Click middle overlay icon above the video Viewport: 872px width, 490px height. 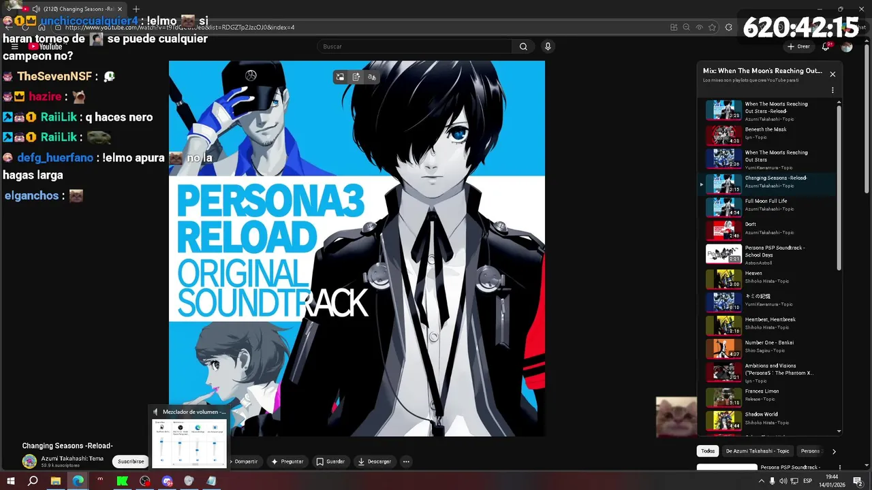pyautogui.click(x=356, y=77)
